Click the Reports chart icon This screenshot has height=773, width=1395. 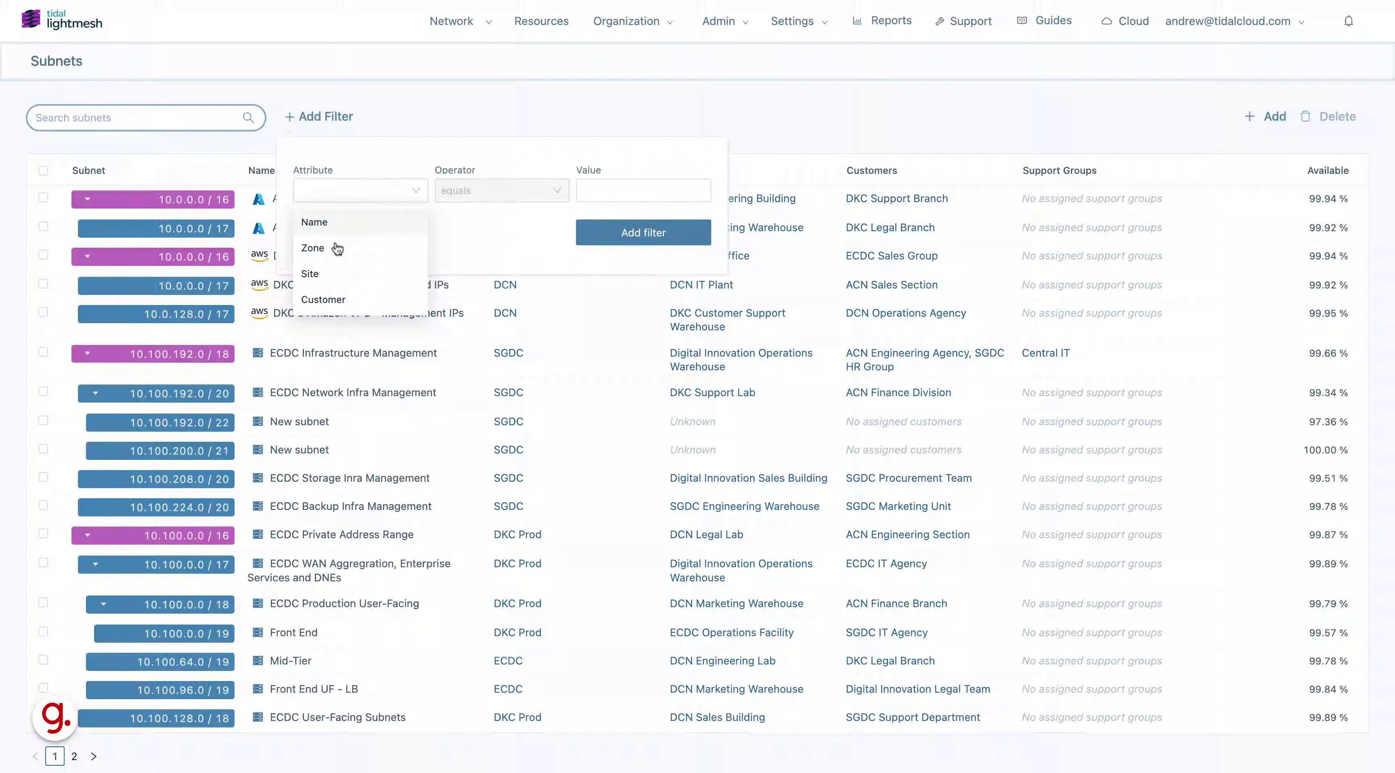click(857, 21)
